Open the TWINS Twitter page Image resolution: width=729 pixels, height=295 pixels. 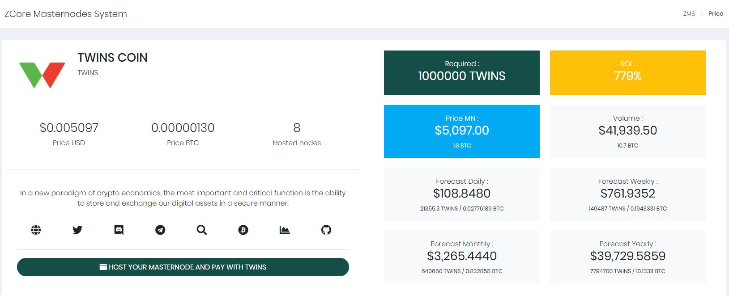[x=77, y=230]
